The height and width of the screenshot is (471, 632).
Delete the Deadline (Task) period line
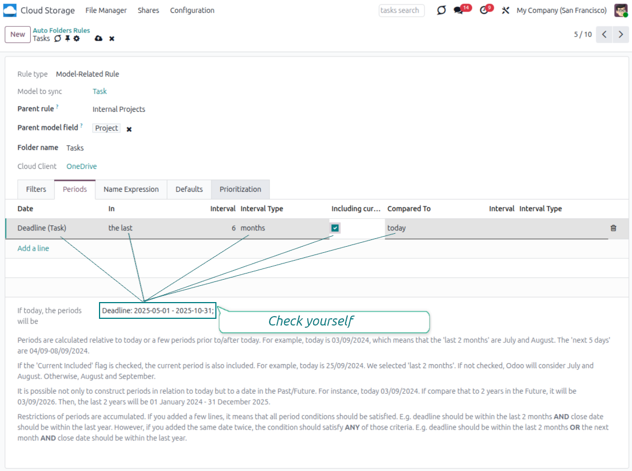coord(614,228)
